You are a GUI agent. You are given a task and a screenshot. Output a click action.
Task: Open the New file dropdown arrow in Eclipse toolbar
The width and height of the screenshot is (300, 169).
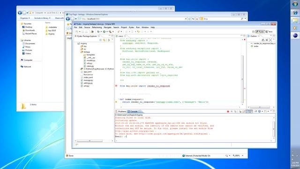click(x=80, y=31)
